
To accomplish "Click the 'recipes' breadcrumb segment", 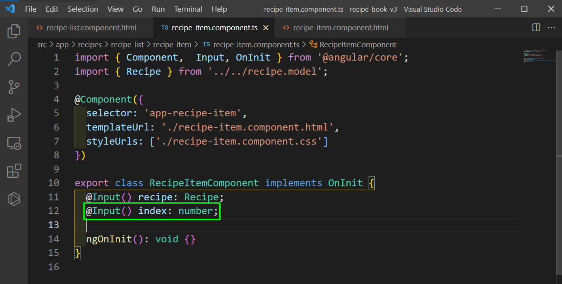I will pyautogui.click(x=90, y=44).
